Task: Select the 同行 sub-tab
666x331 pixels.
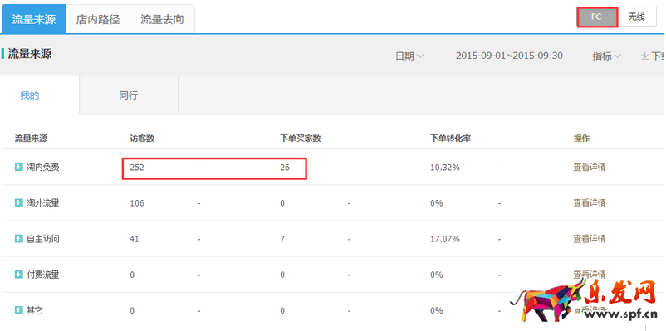Action: coord(128,95)
